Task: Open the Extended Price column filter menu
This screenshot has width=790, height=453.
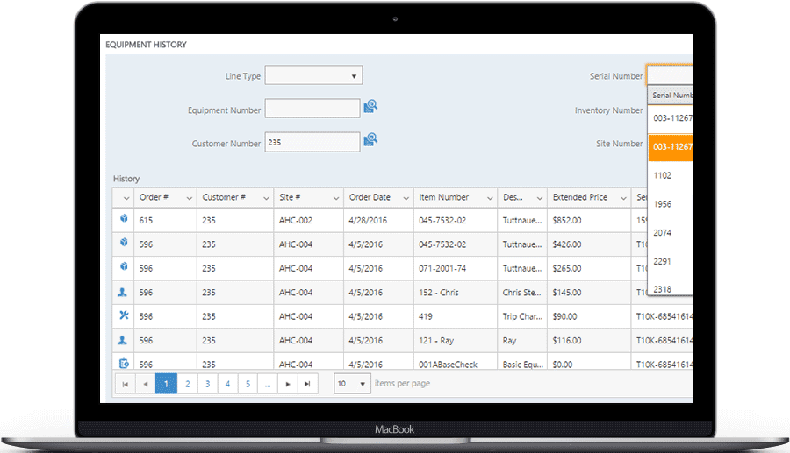Action: click(x=624, y=198)
